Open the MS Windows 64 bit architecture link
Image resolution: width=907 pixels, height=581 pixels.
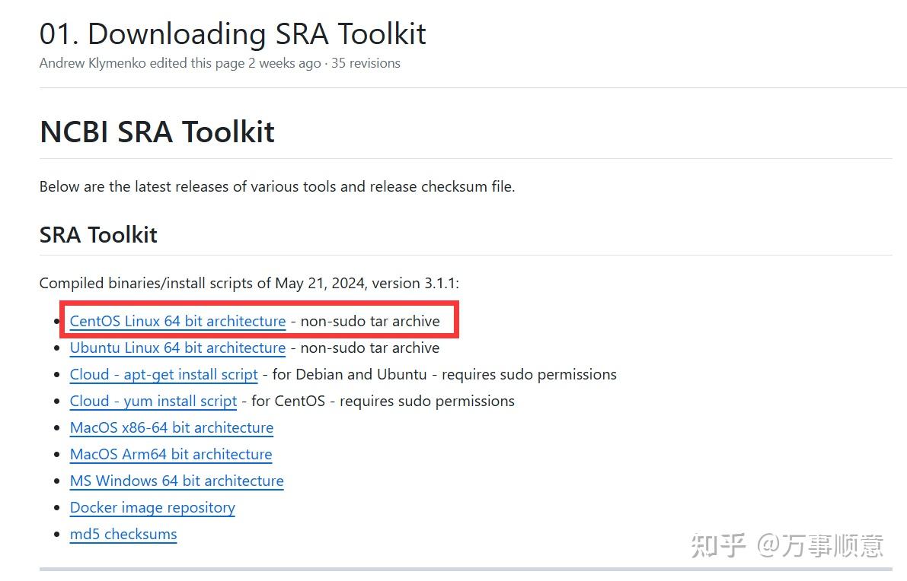(176, 481)
